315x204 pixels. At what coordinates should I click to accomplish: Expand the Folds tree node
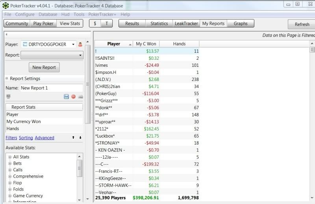(10, 189)
